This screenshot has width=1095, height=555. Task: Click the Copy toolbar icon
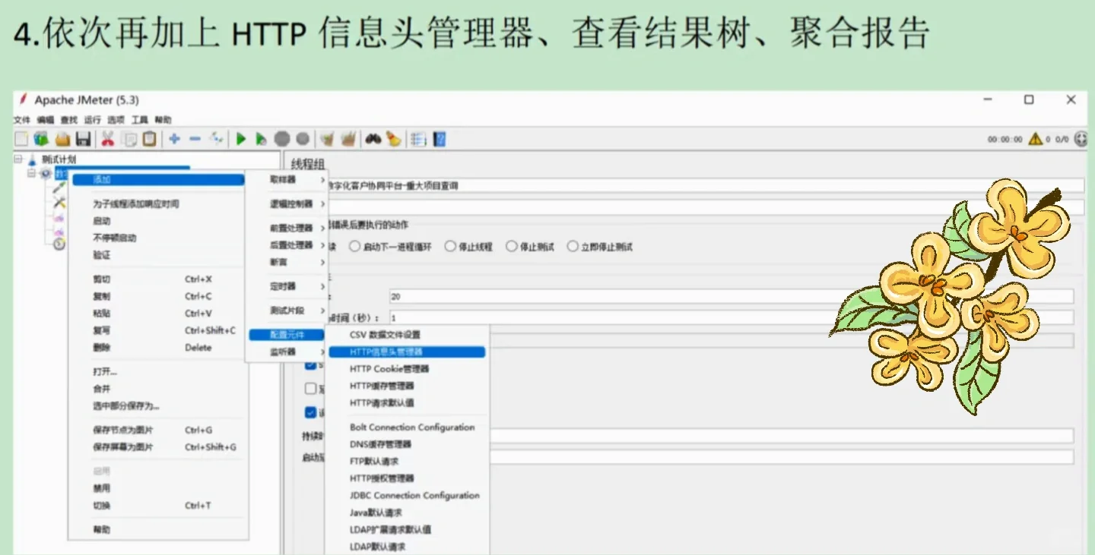(129, 139)
